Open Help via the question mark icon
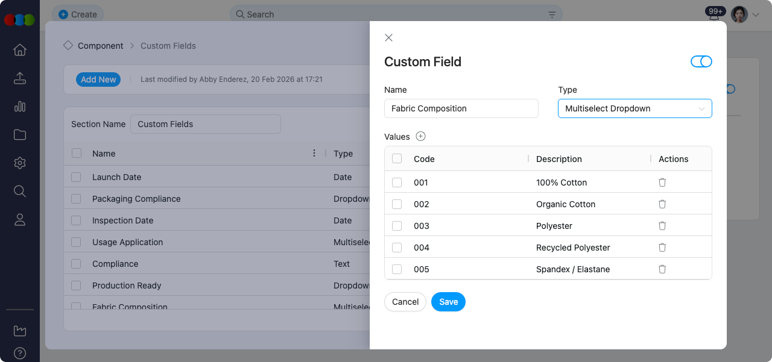 coord(19,354)
